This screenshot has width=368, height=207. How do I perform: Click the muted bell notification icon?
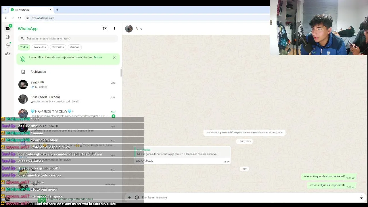coord(23,58)
